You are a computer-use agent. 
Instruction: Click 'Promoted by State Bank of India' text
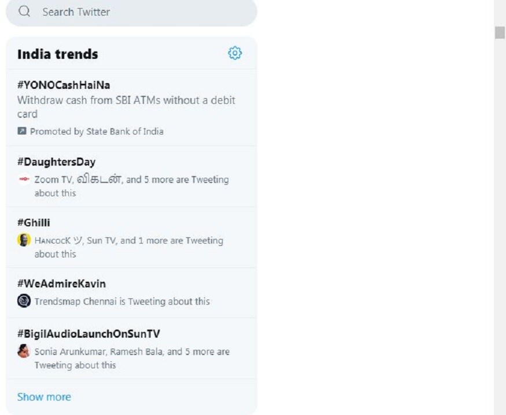coord(97,132)
